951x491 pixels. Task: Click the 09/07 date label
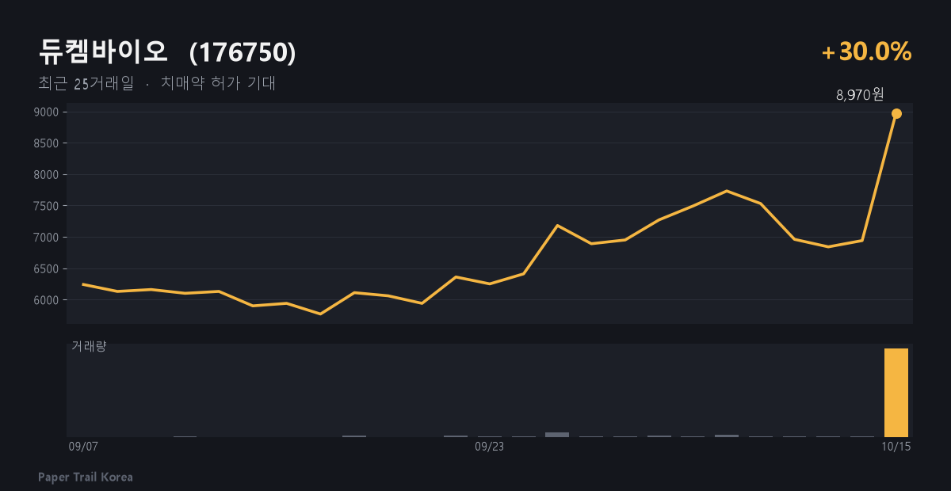point(83,447)
